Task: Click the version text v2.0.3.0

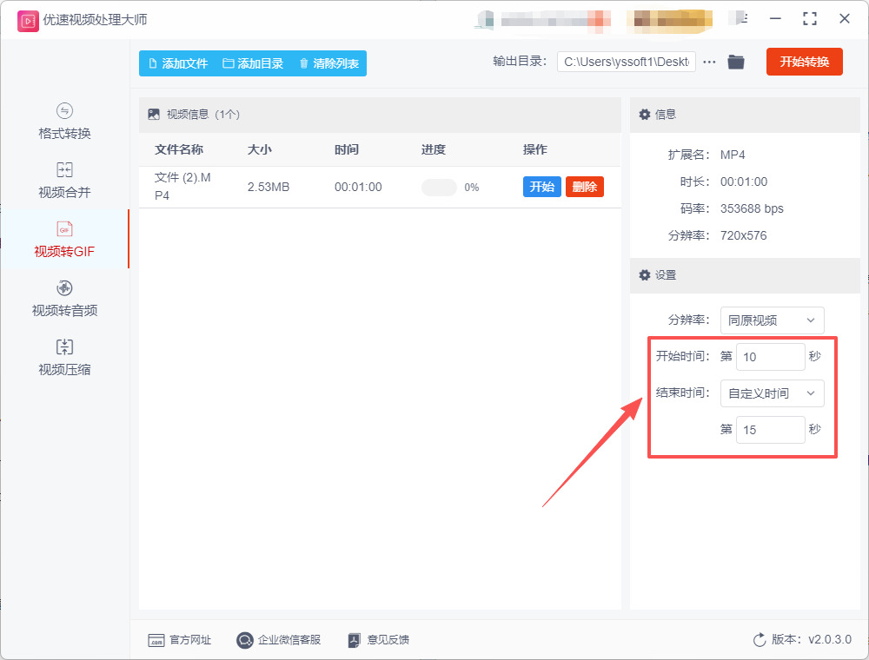Action: [x=830, y=639]
